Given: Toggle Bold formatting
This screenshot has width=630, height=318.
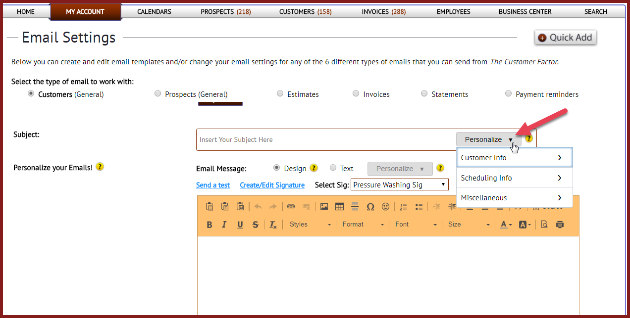Looking at the screenshot, I should click(x=210, y=225).
